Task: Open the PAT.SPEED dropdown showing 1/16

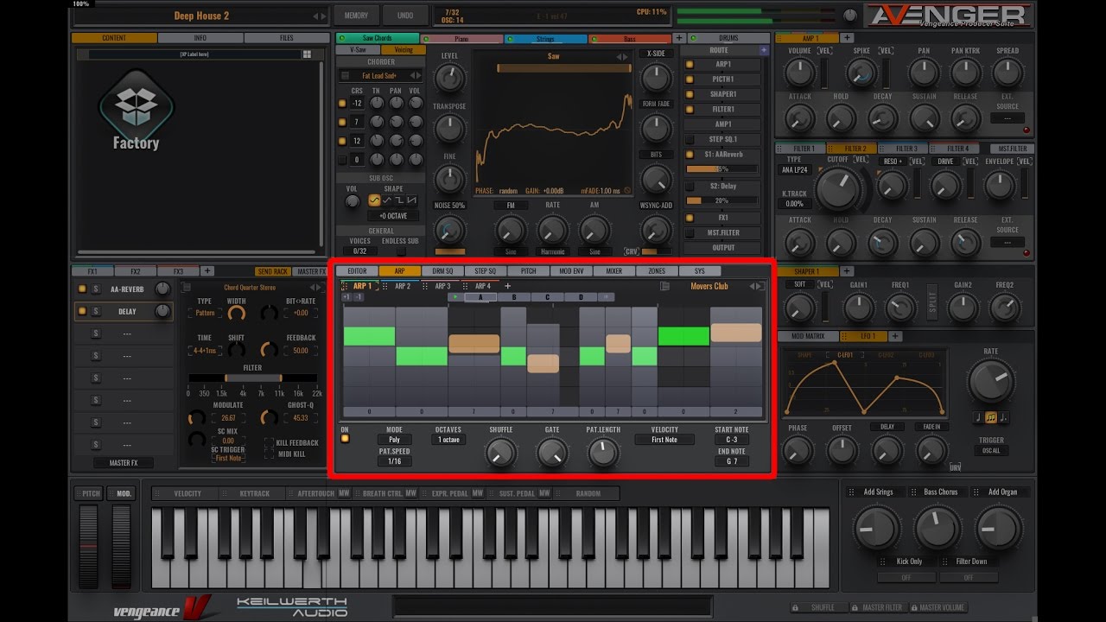Action: coord(394,461)
